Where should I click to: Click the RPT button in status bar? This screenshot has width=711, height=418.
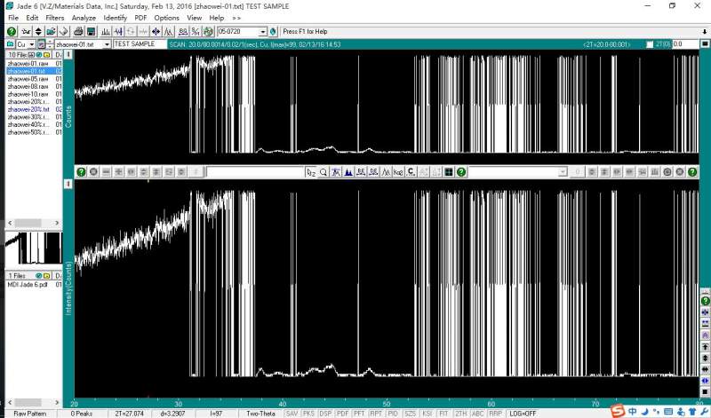tap(375, 414)
